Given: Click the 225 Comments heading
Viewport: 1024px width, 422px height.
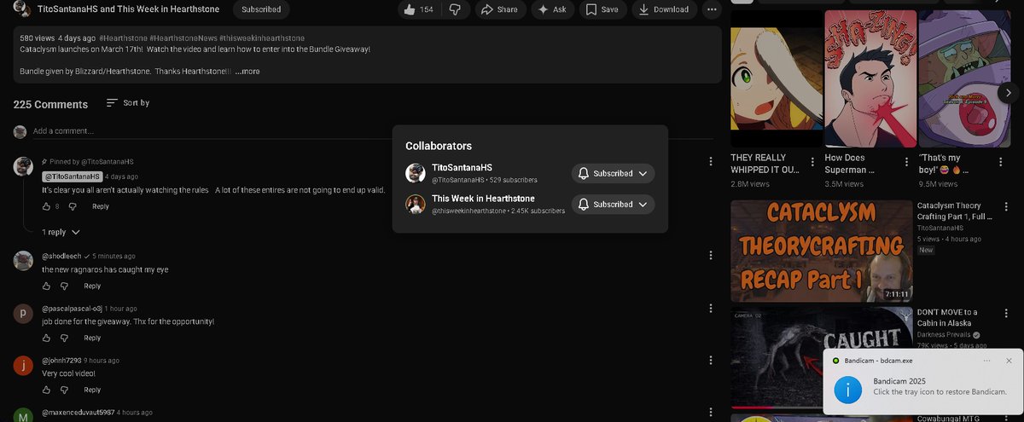Looking at the screenshot, I should tap(50, 104).
